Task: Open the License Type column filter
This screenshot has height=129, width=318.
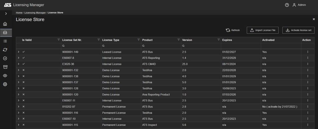Action: tap(138, 40)
